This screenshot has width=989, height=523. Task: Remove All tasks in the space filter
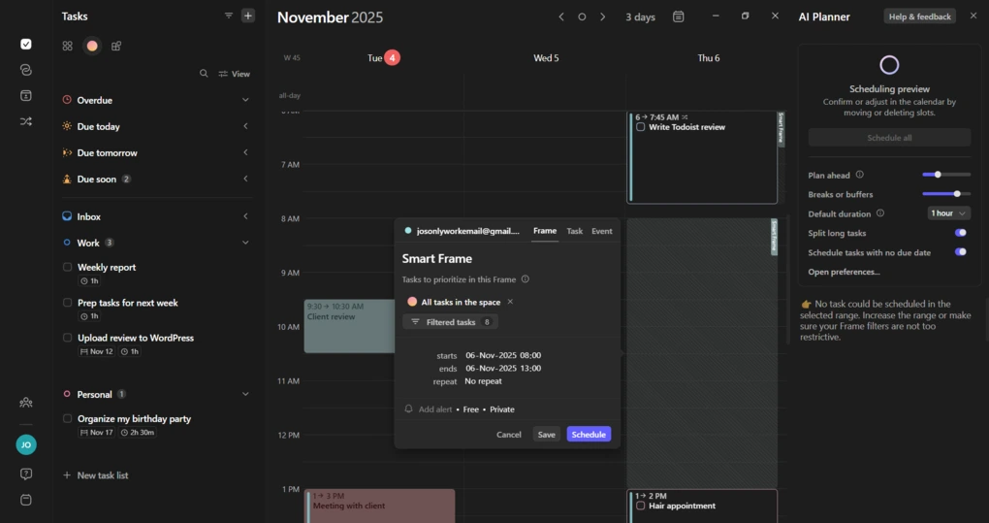pos(510,302)
